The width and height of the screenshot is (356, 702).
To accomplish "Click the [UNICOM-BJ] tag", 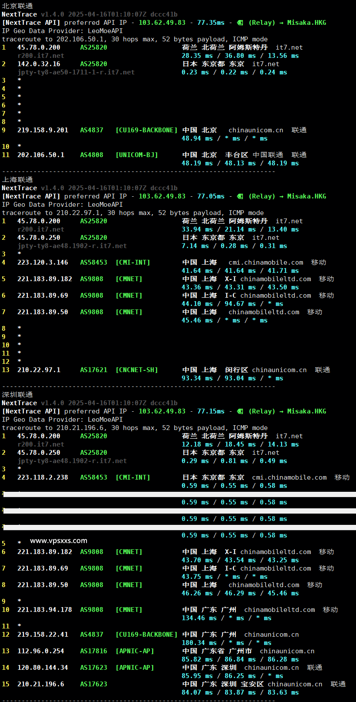I will [136, 155].
